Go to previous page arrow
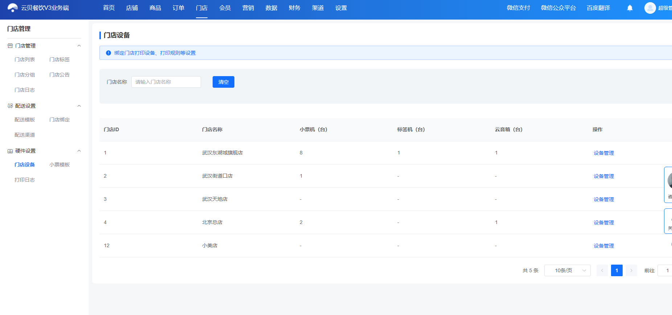Viewport: 672px width, 315px height. [x=602, y=270]
